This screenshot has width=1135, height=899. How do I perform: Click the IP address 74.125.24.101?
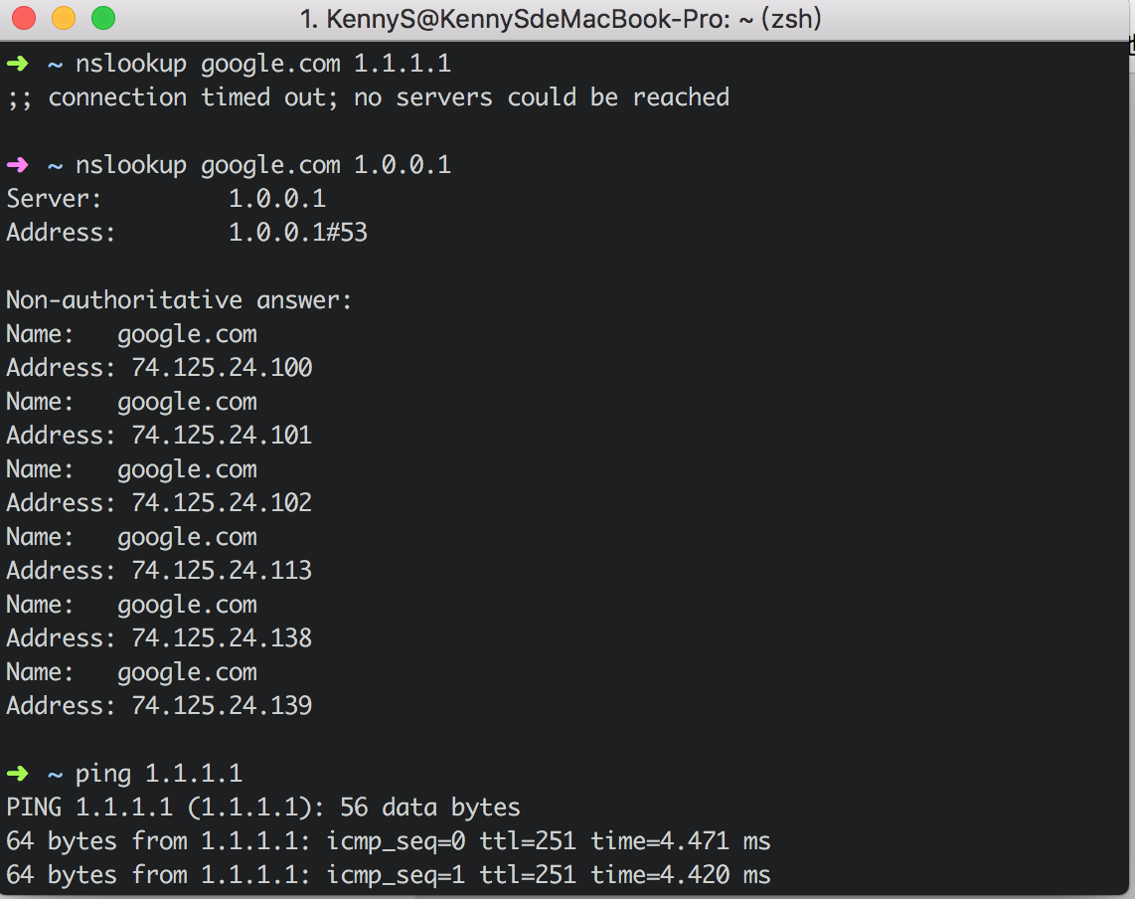click(222, 436)
